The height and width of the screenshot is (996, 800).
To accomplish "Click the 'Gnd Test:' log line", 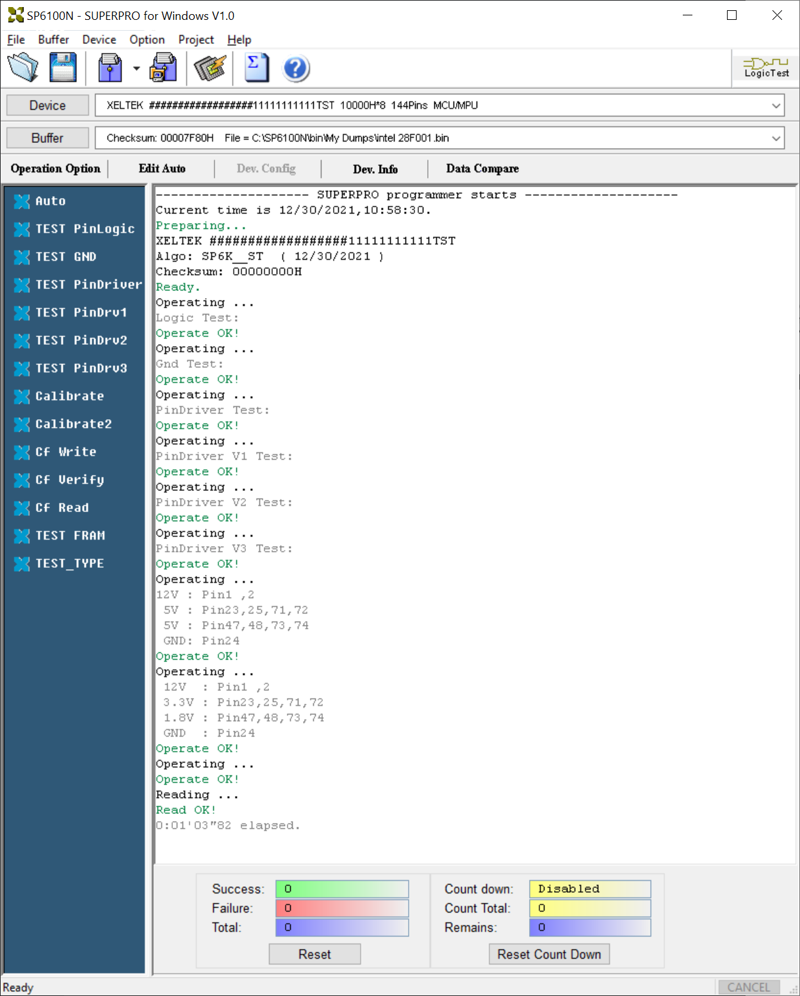I will click(190, 364).
